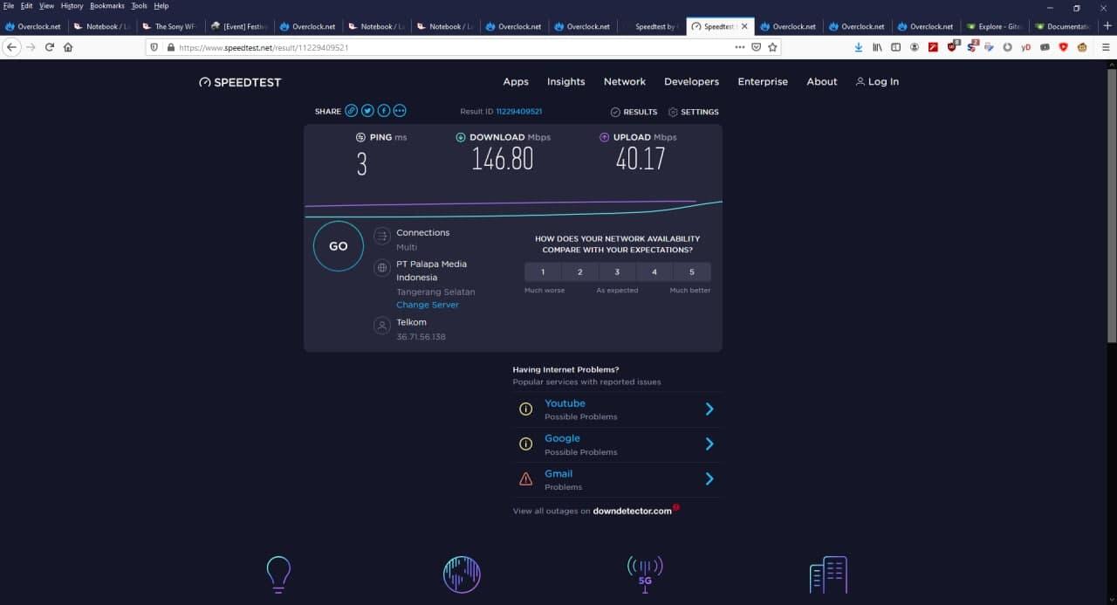Open the Firefox hamburger menu
The image size is (1117, 605).
[1106, 47]
